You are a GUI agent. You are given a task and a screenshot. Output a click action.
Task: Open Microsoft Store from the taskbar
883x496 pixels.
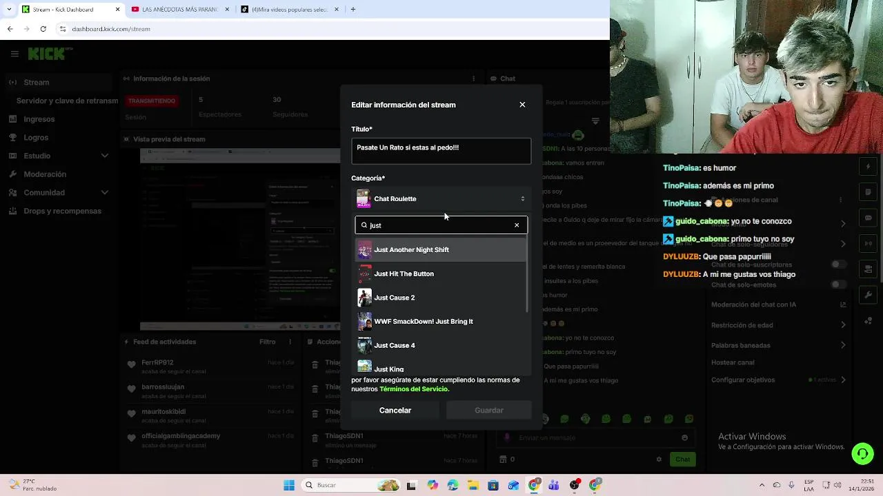click(493, 485)
